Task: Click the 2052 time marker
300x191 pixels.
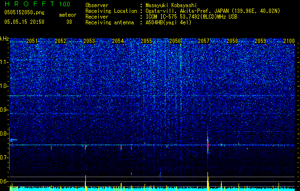Action: coord(61,41)
